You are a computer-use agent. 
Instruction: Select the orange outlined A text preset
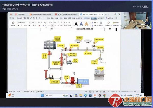(x=86, y=24)
